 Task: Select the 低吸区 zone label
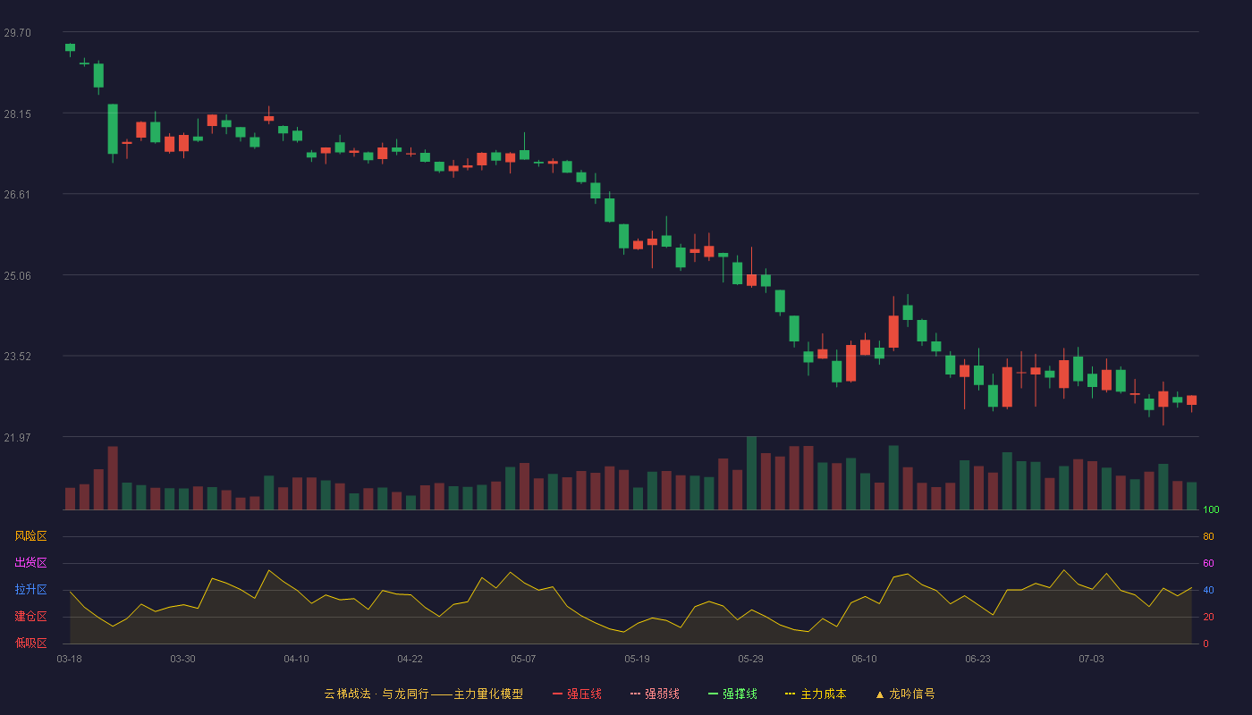pos(30,643)
